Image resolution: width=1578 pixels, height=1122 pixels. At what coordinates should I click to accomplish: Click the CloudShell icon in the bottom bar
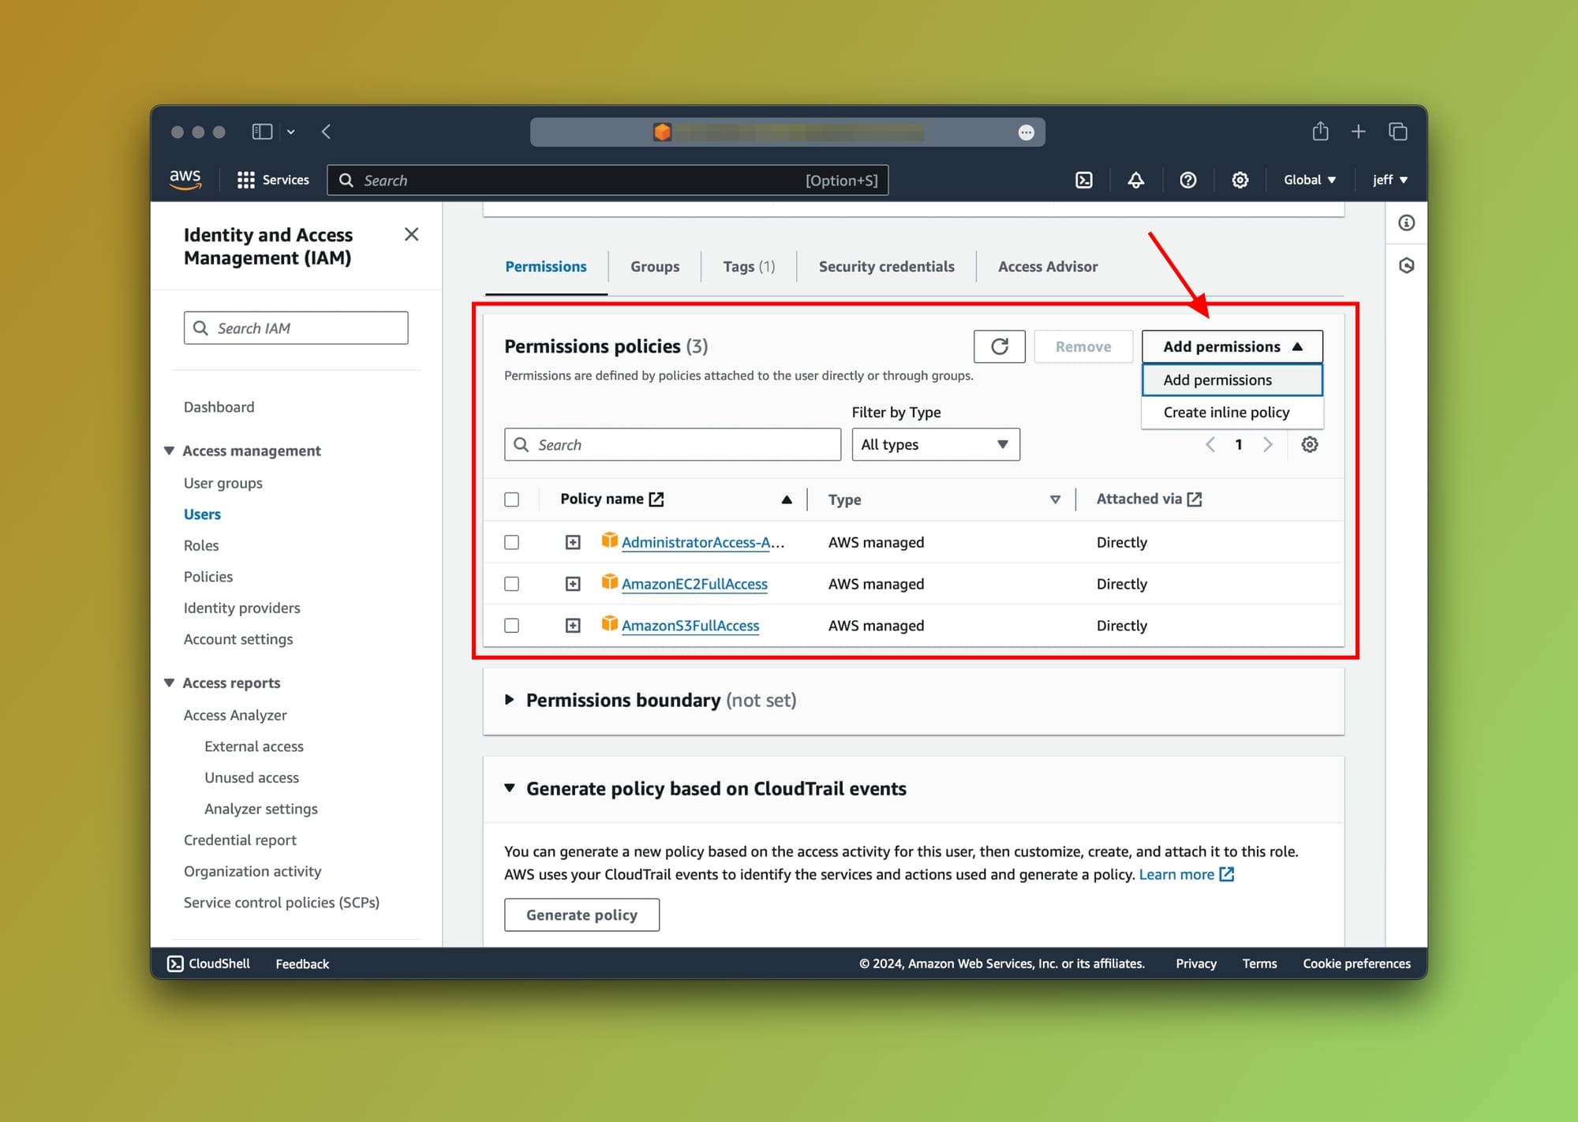(x=175, y=963)
